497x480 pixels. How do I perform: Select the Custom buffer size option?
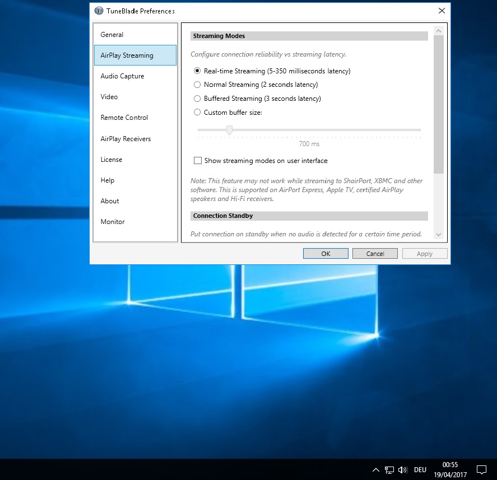197,112
